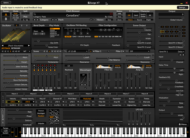Open LFO 1 modulator dropdown arrow

click(x=19, y=102)
